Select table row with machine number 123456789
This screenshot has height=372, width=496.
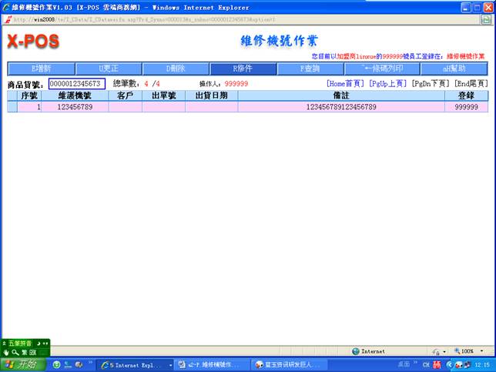coord(75,108)
